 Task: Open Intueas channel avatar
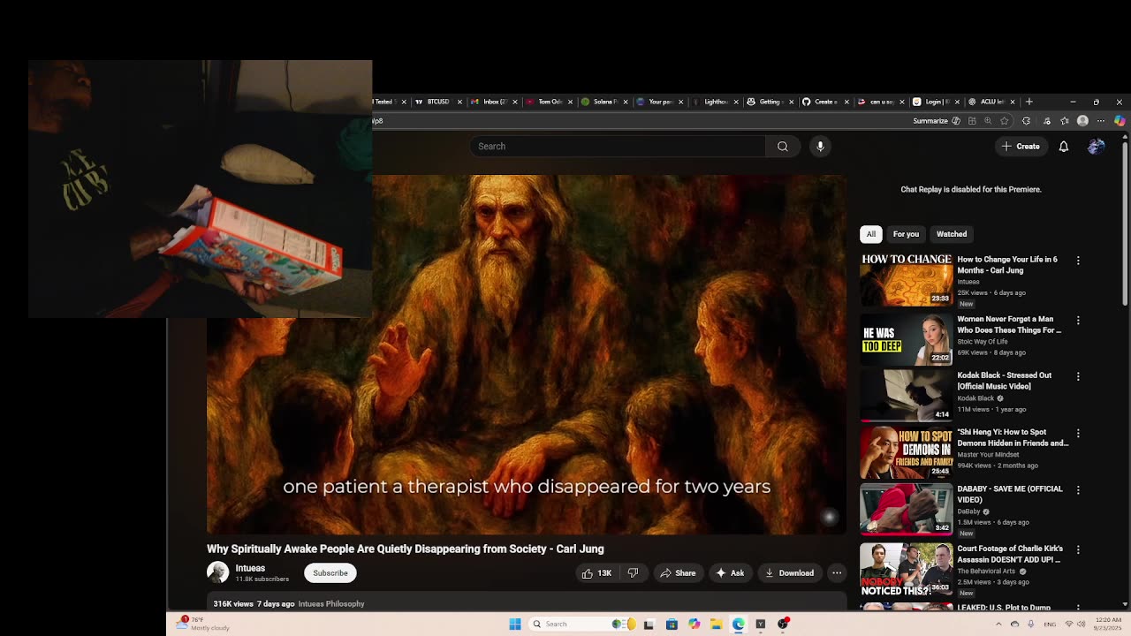[217, 572]
